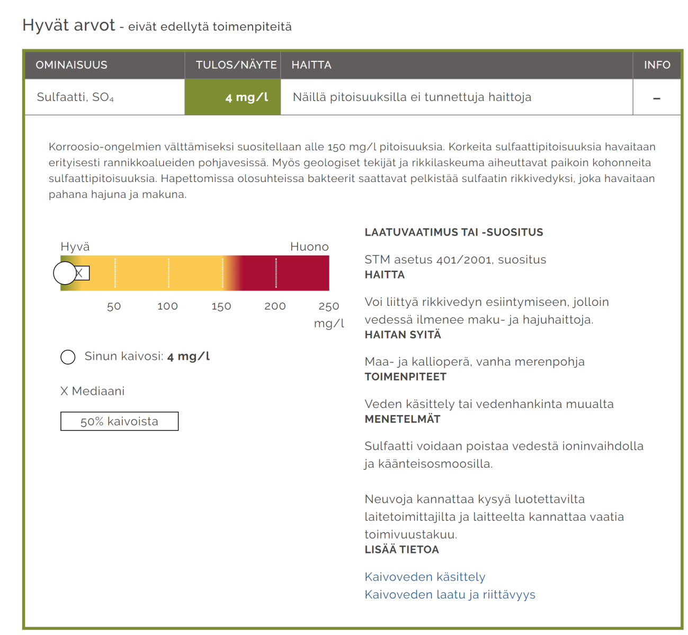Click the LISÄÄ TIETOA heading
The height and width of the screenshot is (635, 688).
pyautogui.click(x=401, y=550)
